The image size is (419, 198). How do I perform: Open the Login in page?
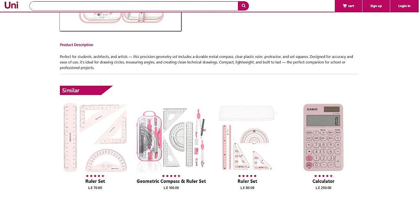pyautogui.click(x=404, y=6)
